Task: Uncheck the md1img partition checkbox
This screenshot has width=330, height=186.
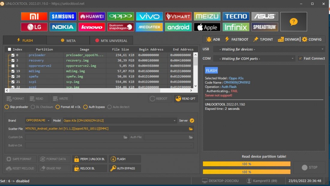Action: pos(13,71)
